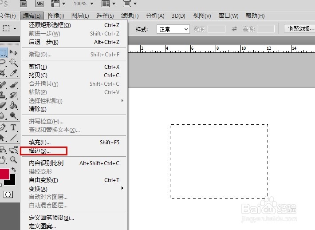Open the 分析(A) menu

(155, 16)
